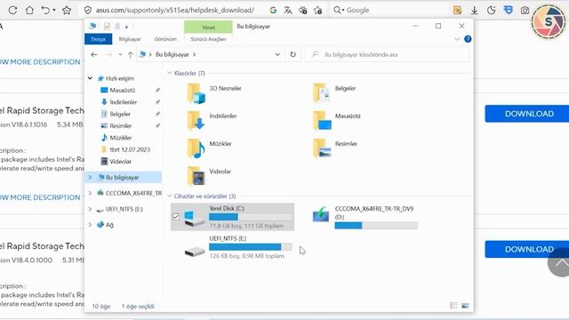This screenshot has width=569, height=320.
Task: Collapse the Klasörler (7) group
Action: coord(169,73)
